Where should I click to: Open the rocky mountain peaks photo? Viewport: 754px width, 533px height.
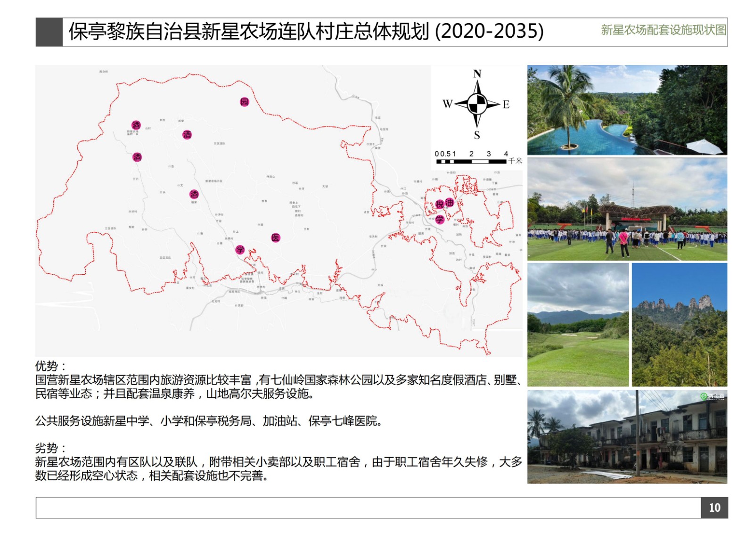679,325
